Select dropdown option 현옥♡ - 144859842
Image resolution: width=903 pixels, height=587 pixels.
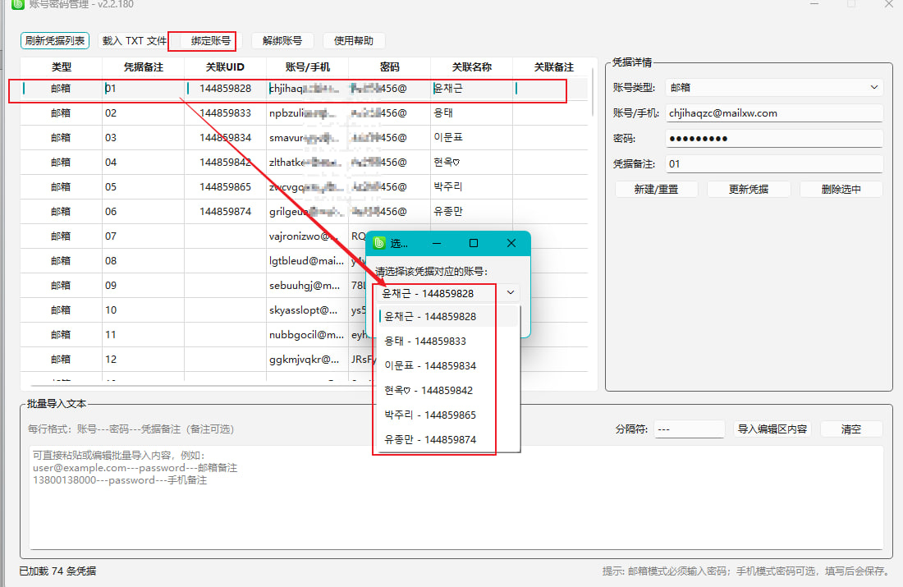448,391
